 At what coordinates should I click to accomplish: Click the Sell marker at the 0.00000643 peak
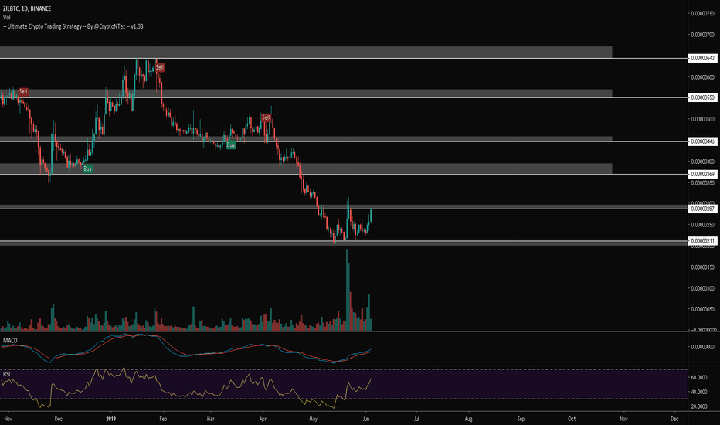[x=159, y=67]
